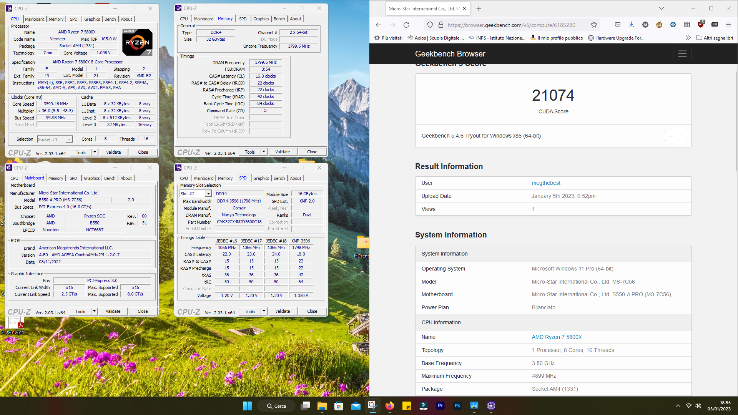
Task: Open a new Firefox tab
Action: 479,8
